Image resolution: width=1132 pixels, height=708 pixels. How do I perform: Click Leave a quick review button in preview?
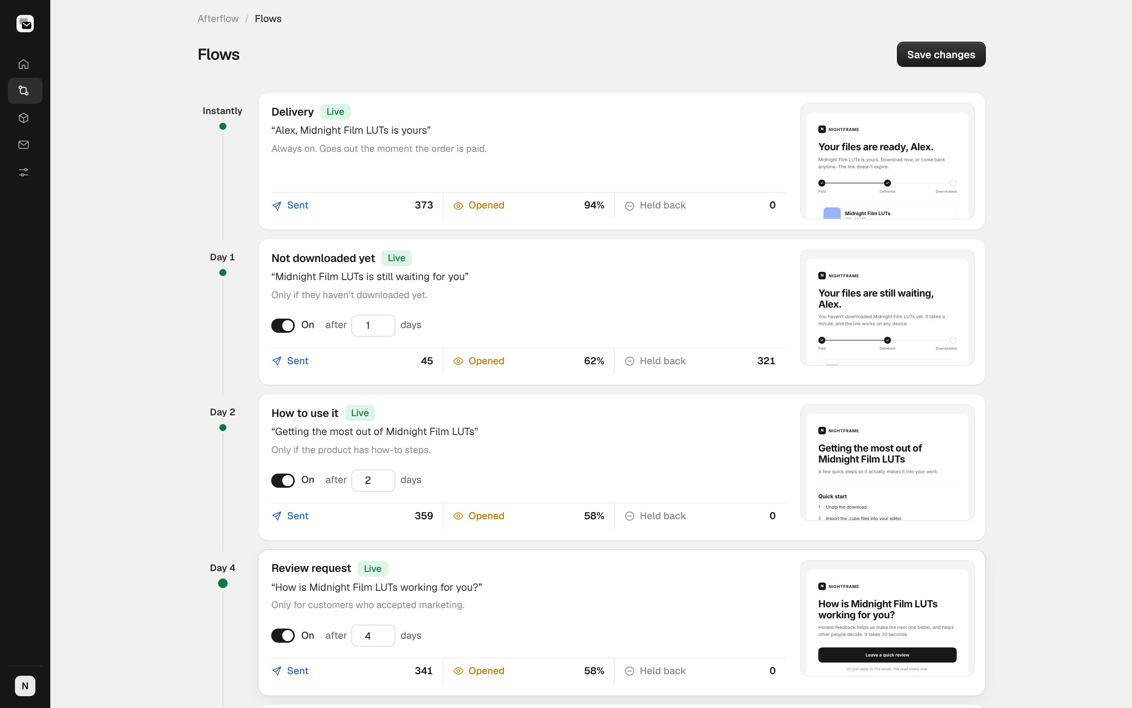pos(887,655)
